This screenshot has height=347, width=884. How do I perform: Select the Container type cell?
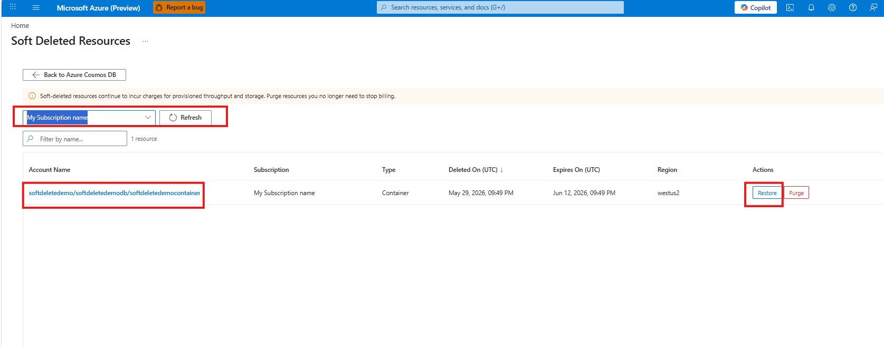pyautogui.click(x=395, y=193)
